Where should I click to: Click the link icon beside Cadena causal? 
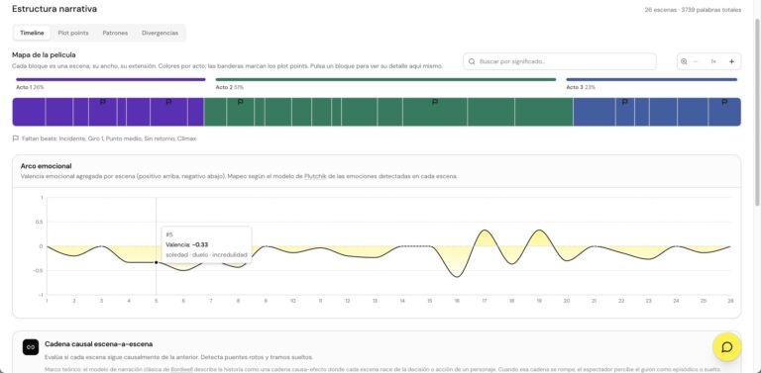[31, 347]
